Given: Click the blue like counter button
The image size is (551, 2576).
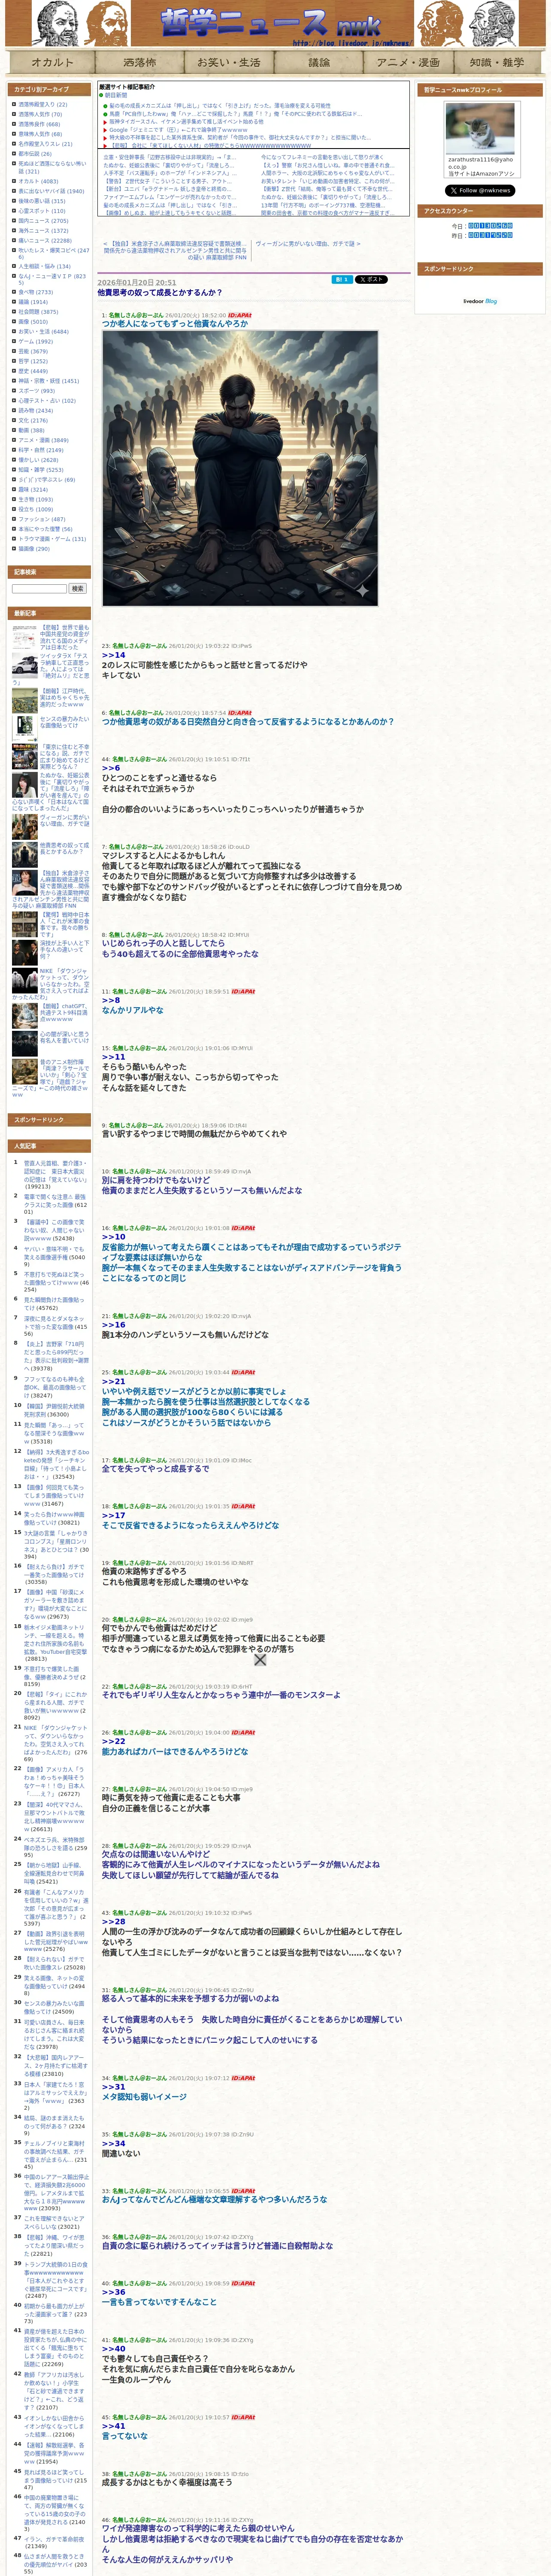Looking at the screenshot, I should pos(341,280).
